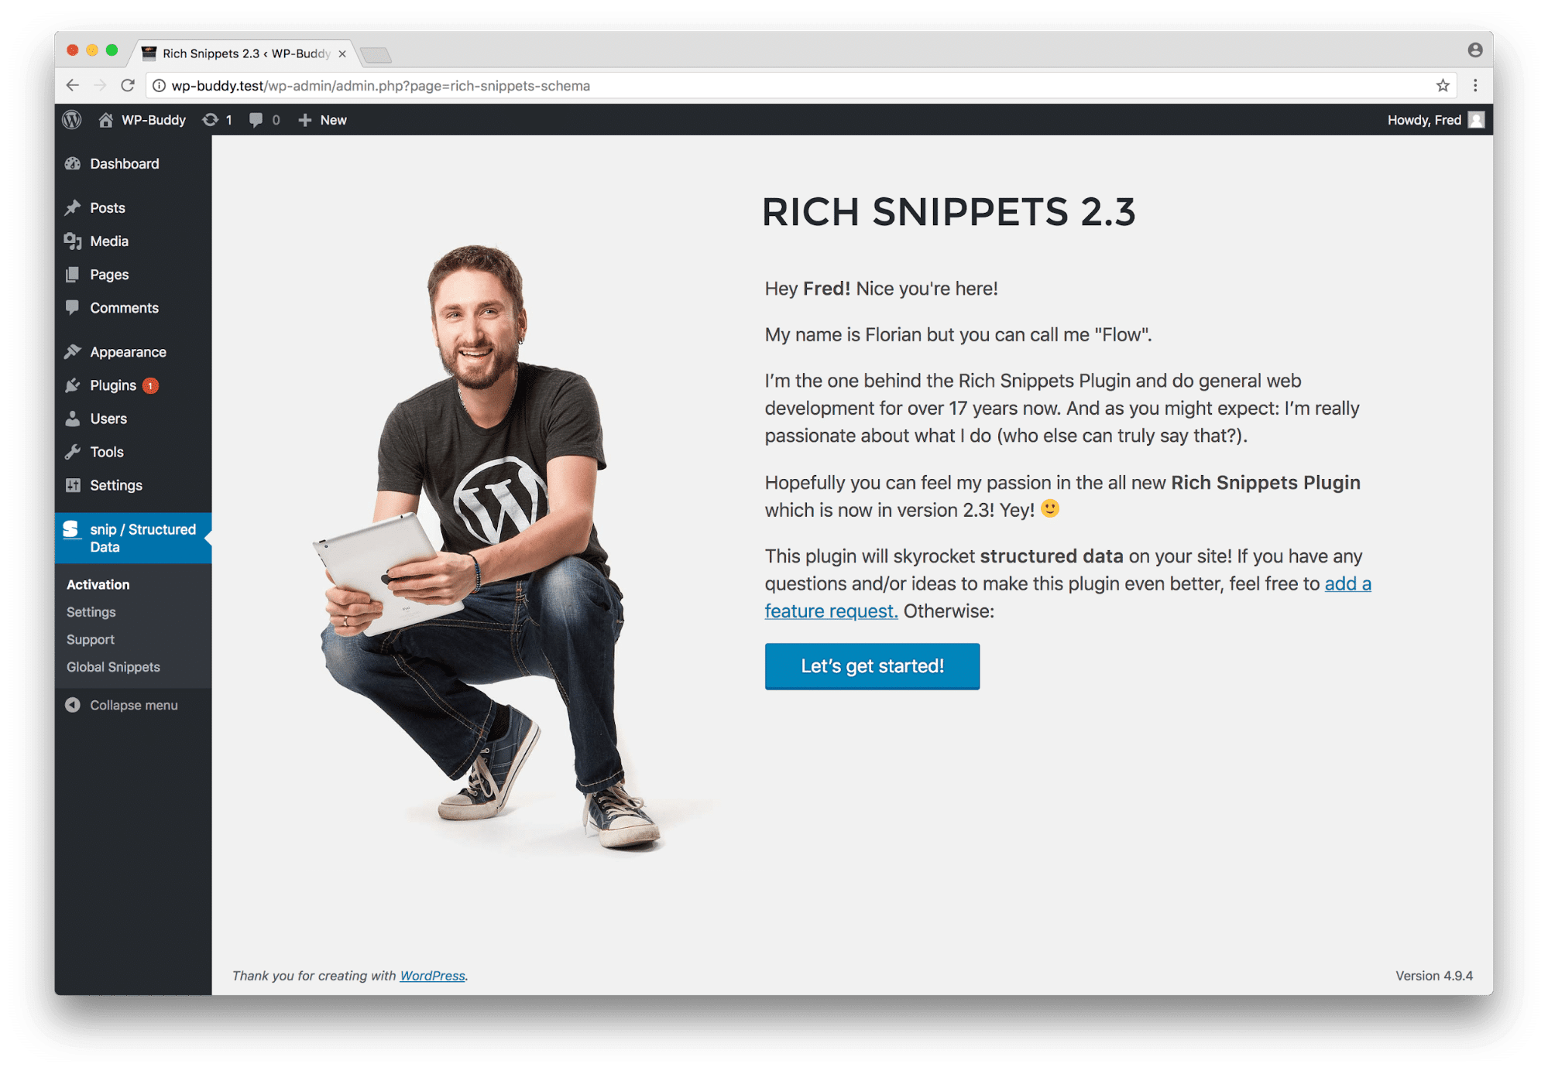Click the user avatar next to Howdy, Fred
Image resolution: width=1548 pixels, height=1074 pixels.
1476,120
